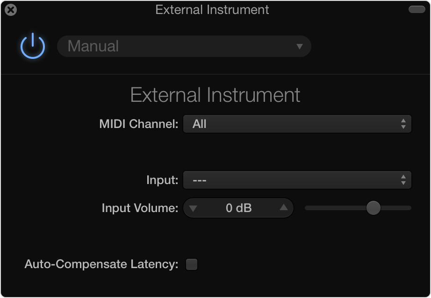Click the MIDI Channel label

[139, 124]
